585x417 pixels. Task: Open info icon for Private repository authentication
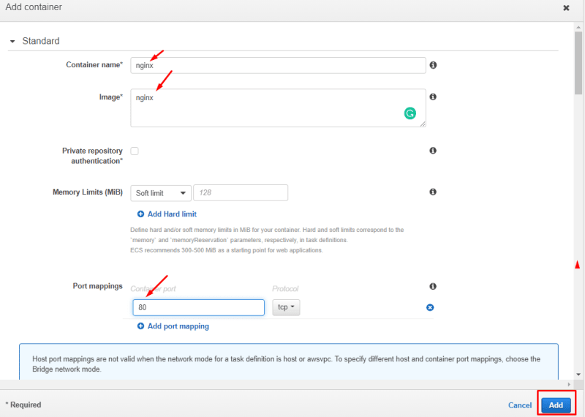(433, 151)
